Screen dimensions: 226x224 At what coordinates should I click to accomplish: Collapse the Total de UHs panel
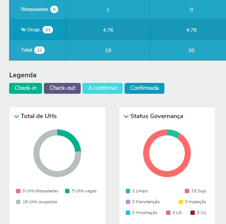point(16,116)
